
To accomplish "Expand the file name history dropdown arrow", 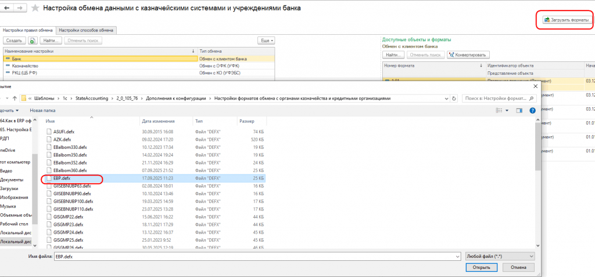I will click(457, 257).
